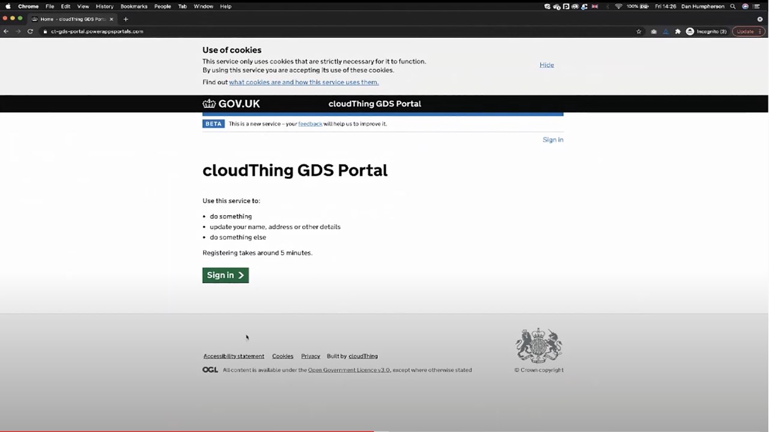Click the blue triangle extension icon
769x432 pixels.
pos(666,31)
